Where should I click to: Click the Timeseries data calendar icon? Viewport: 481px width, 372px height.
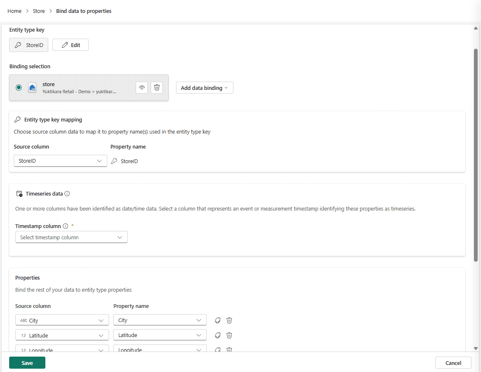(19, 194)
